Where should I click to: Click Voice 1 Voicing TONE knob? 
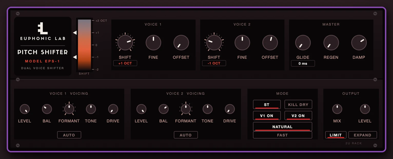pos(91,109)
